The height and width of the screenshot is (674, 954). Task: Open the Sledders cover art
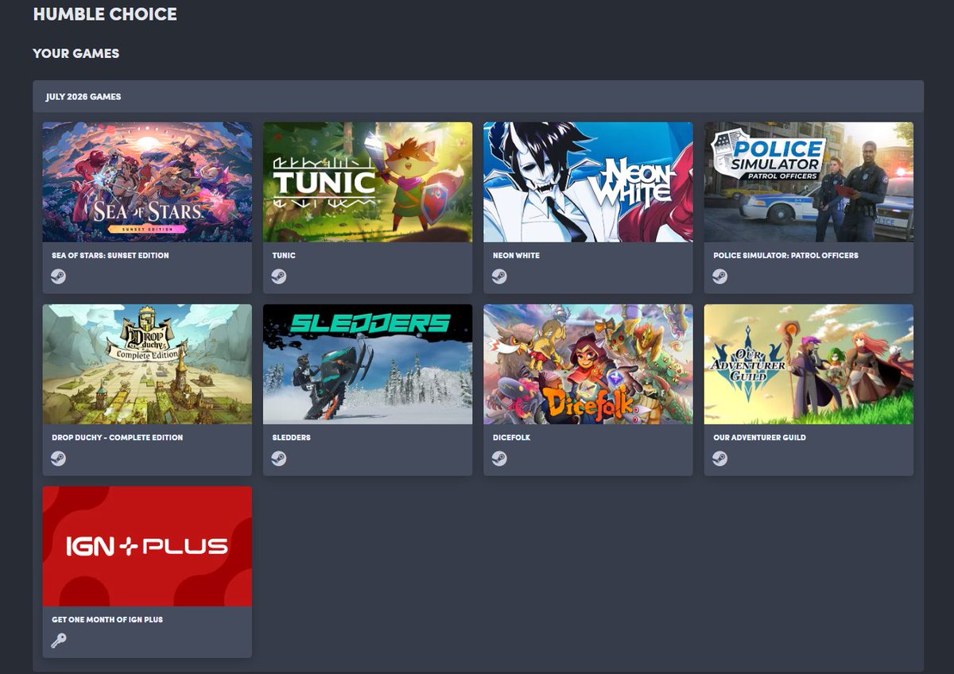(x=367, y=364)
